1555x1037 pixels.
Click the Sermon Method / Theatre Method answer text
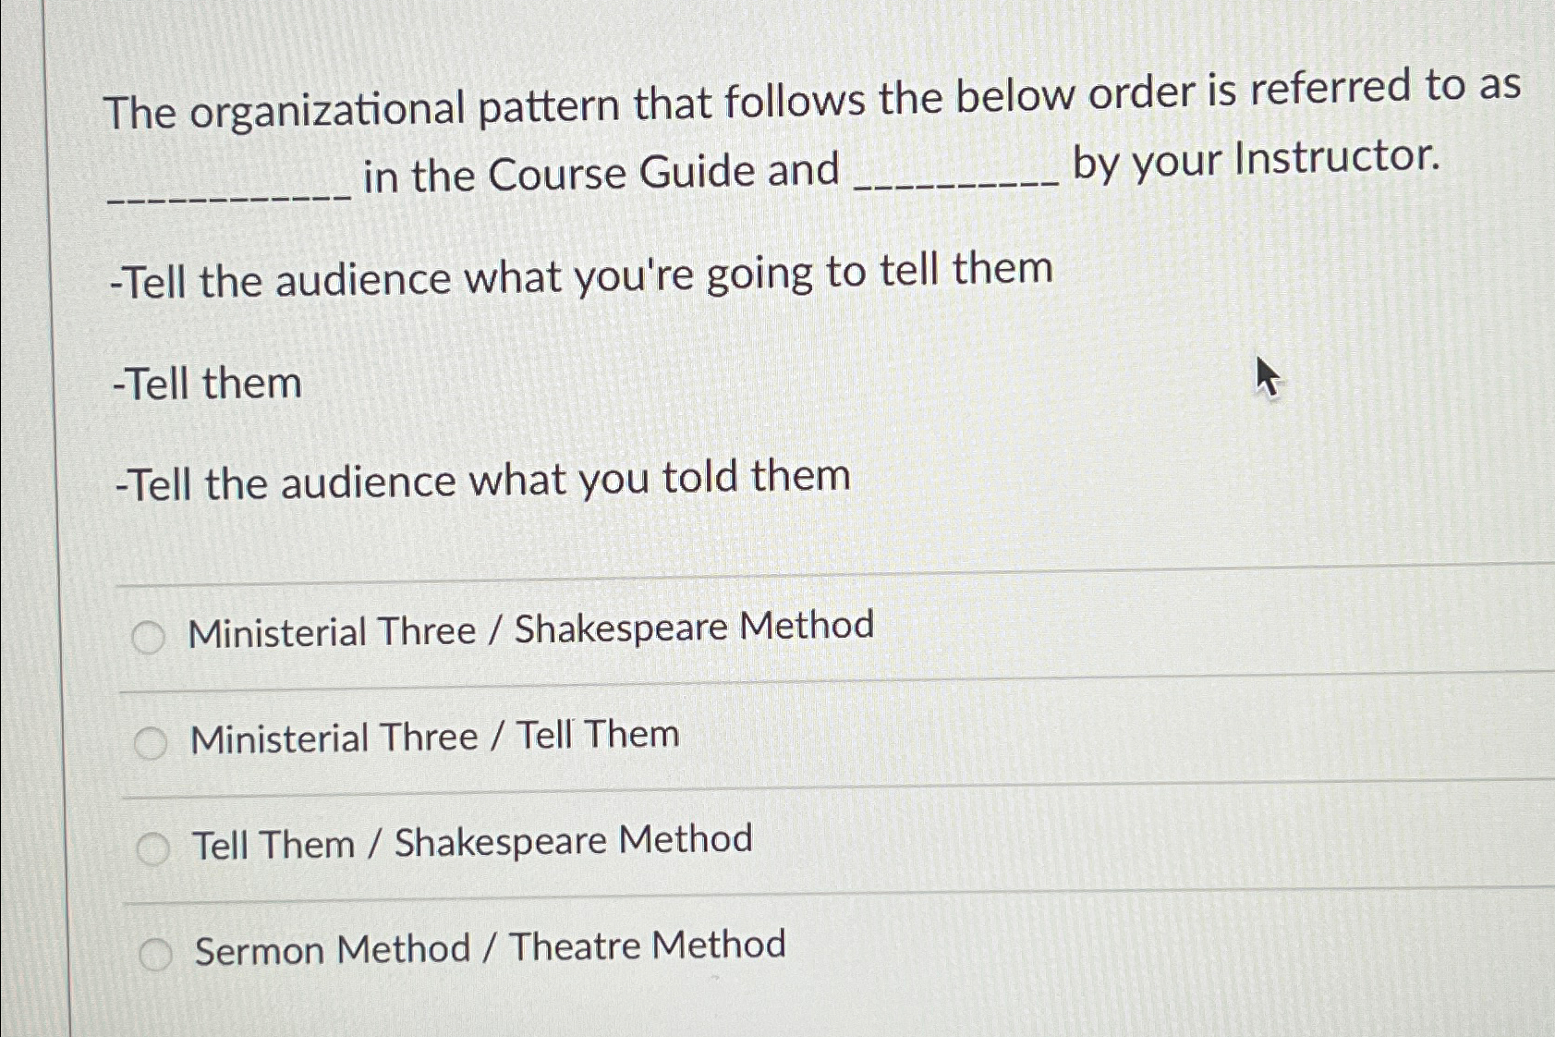487,945
